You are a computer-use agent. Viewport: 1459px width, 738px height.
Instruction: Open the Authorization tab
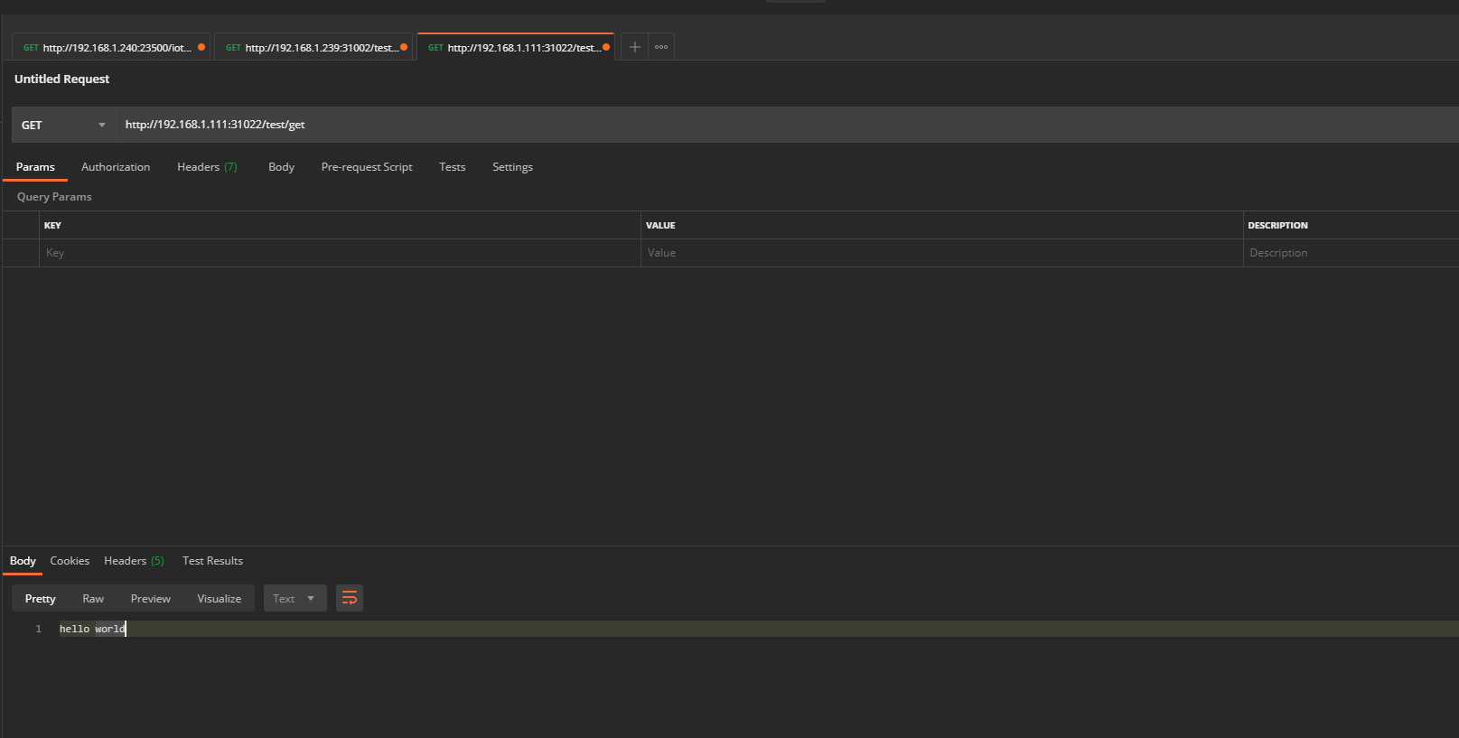click(116, 167)
